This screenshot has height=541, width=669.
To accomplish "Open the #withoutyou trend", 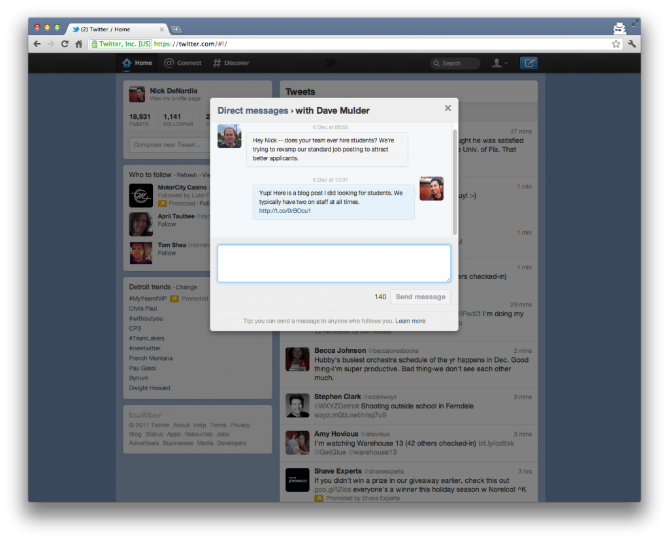I will pyautogui.click(x=146, y=318).
